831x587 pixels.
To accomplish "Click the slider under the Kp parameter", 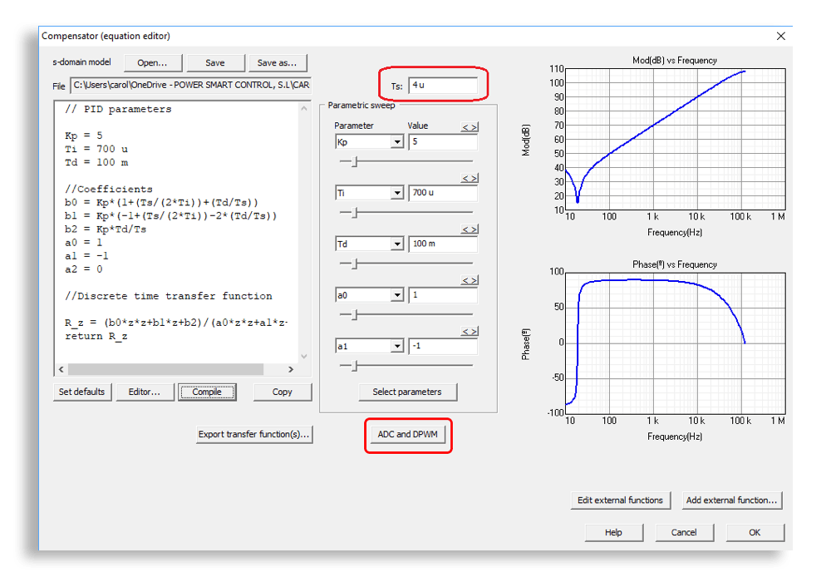I will (354, 161).
